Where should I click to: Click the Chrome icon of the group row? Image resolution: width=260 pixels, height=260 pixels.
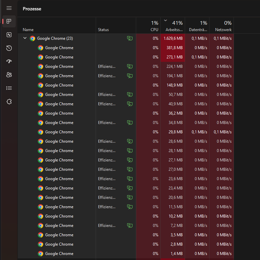(32, 38)
